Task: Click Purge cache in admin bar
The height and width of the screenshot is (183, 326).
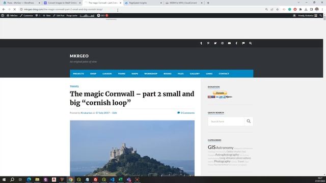Action: (72, 16)
